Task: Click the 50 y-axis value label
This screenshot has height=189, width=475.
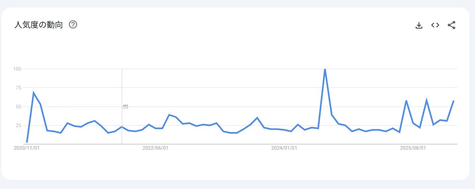Action: (x=19, y=107)
